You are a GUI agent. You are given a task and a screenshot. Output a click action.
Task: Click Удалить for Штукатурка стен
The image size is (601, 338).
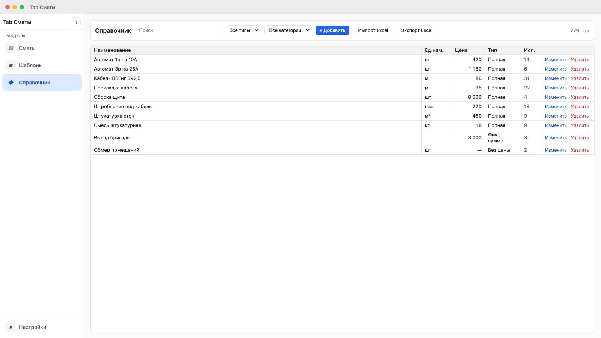(x=580, y=116)
